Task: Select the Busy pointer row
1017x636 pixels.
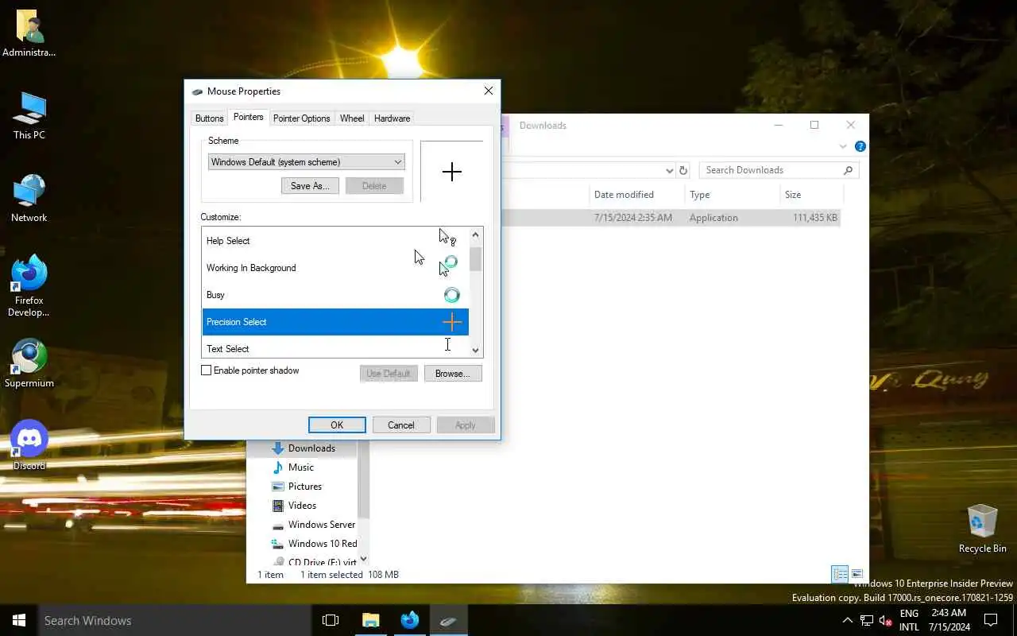Action: pyautogui.click(x=334, y=295)
